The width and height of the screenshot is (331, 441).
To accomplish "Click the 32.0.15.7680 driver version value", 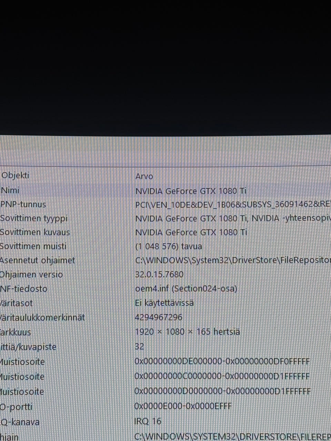I will pyautogui.click(x=159, y=275).
